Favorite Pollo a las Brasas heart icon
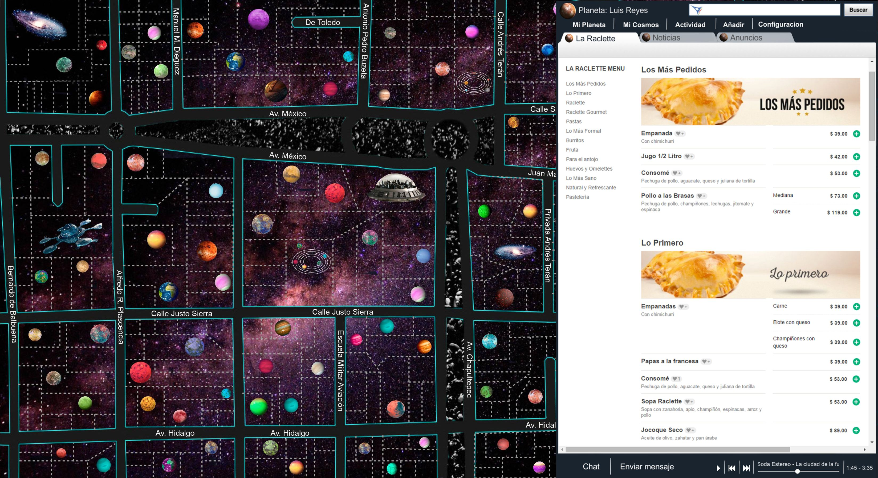Image resolution: width=878 pixels, height=478 pixels. [701, 196]
